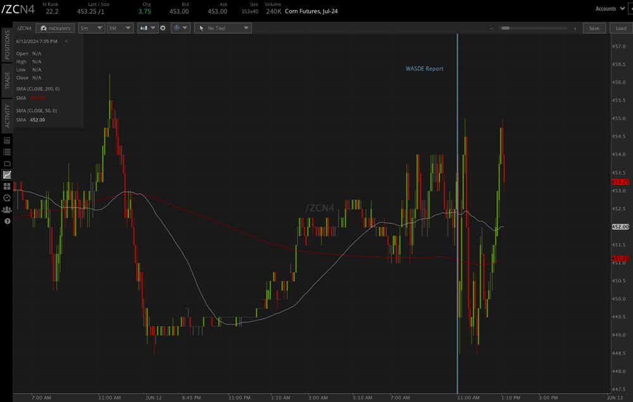Open the help question sidebar icon

7,221
